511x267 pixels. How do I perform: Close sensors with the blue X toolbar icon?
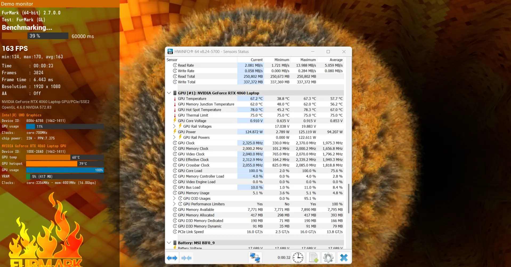pos(344,258)
